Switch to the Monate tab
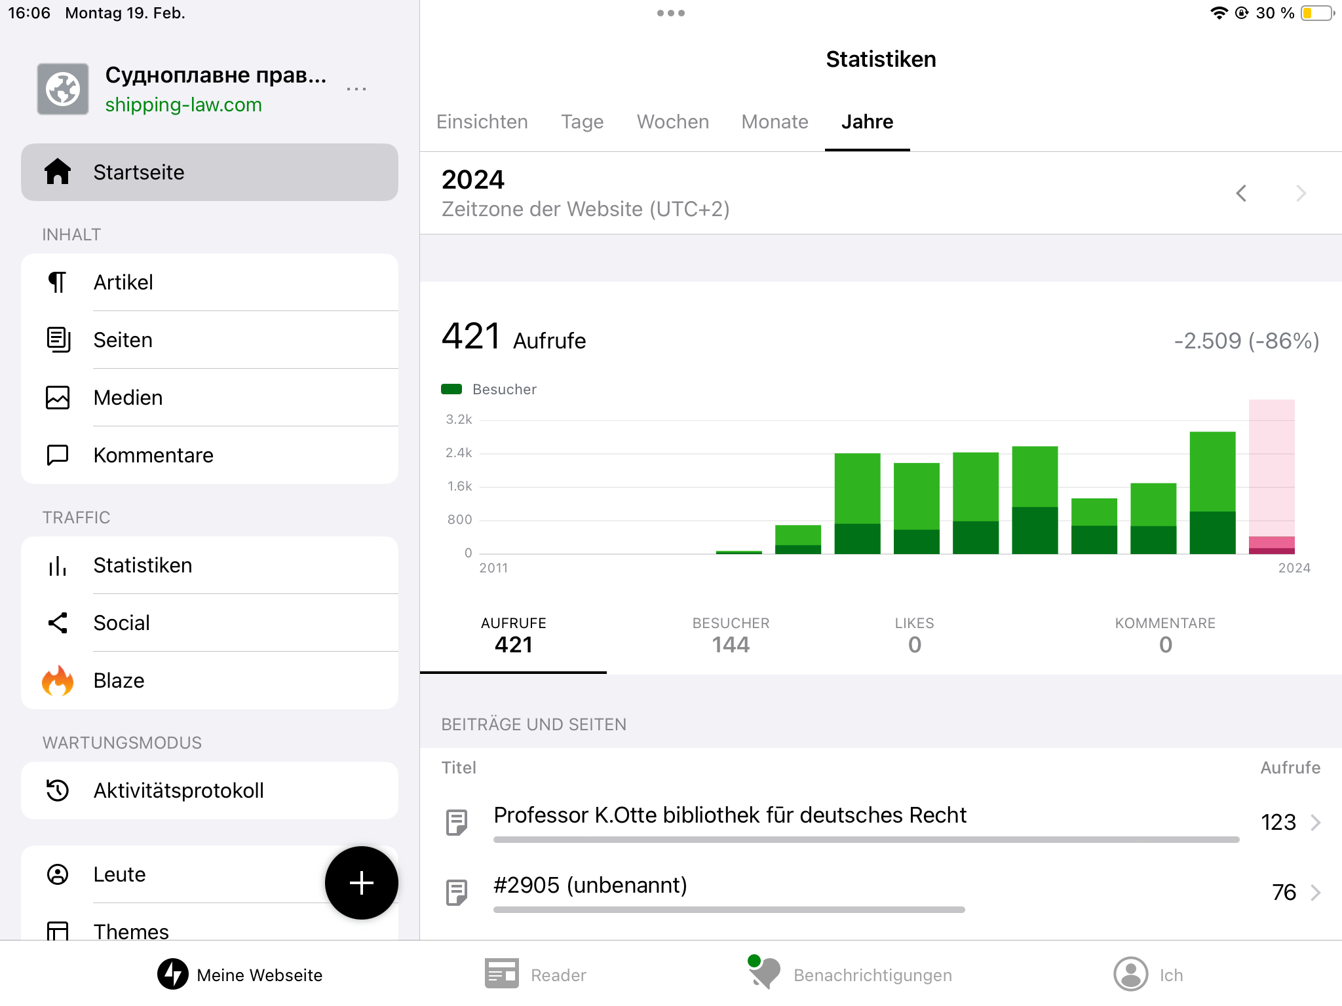Screen dimensions: 1342x1006 775,122
